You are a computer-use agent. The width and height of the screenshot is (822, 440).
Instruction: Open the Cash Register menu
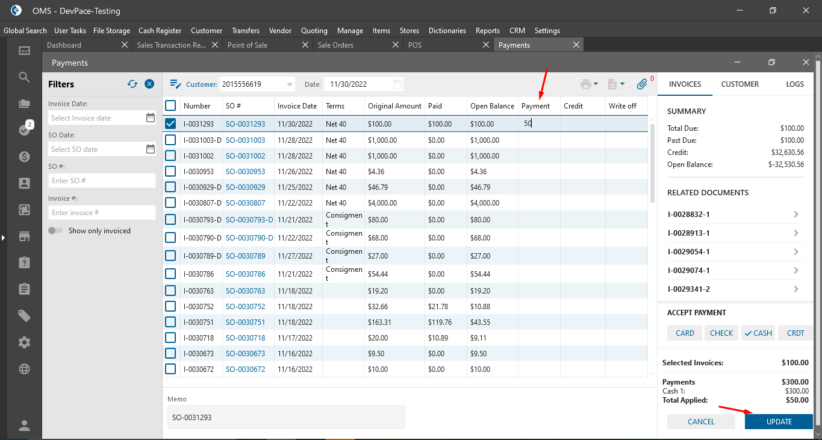(160, 31)
